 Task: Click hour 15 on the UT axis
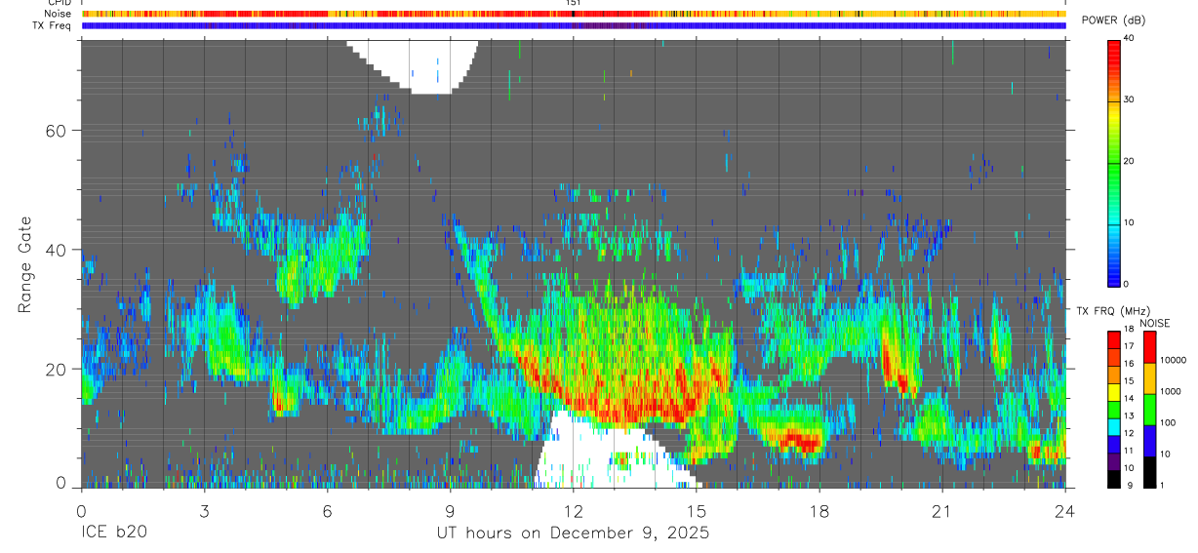click(697, 510)
